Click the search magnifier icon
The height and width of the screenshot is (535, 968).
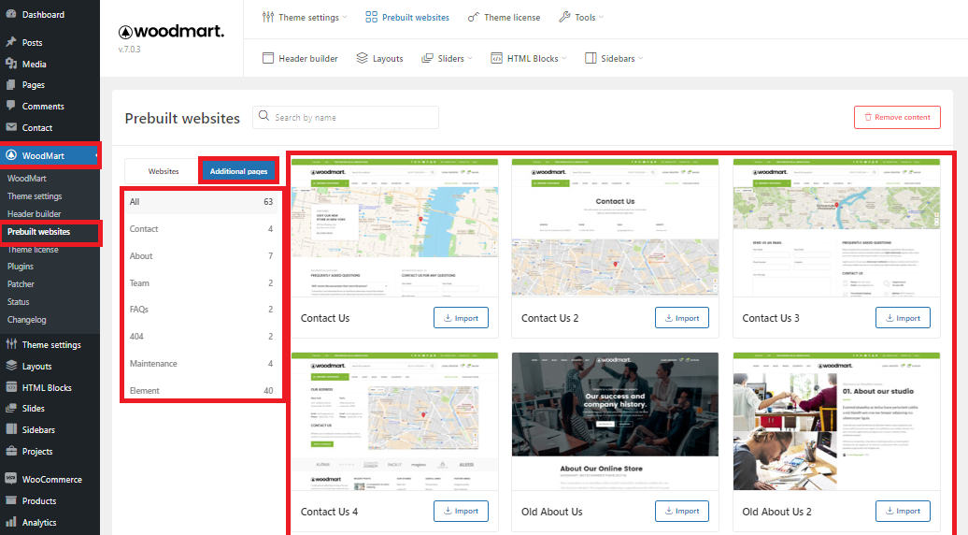[263, 116]
